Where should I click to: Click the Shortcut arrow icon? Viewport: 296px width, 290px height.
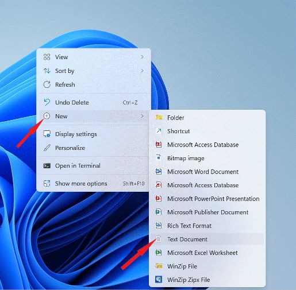tap(159, 131)
